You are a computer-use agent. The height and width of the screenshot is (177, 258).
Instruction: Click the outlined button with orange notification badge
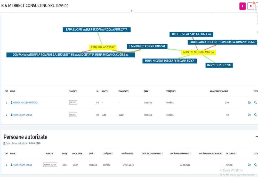coord(251,6)
